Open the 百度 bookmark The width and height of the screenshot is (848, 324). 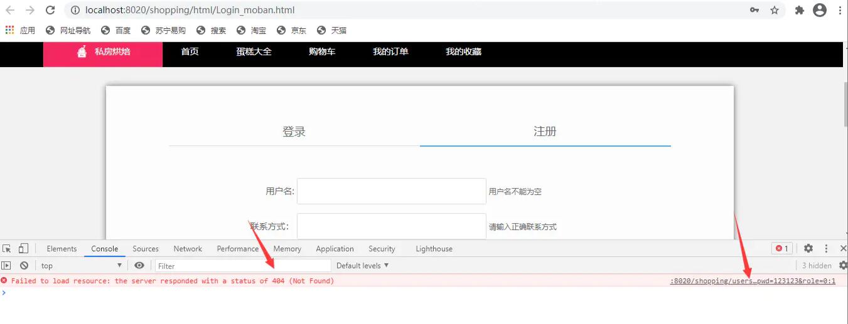[x=116, y=30]
